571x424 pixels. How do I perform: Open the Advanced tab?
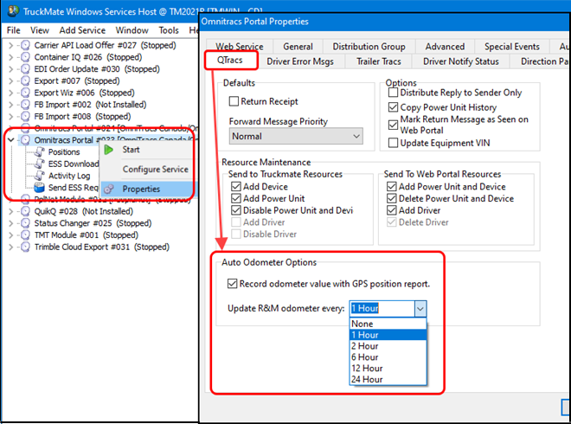(x=445, y=47)
